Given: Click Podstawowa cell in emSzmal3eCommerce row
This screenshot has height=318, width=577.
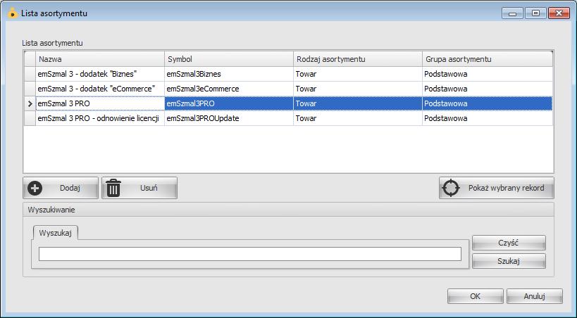Looking at the screenshot, I should pyautogui.click(x=488, y=89).
